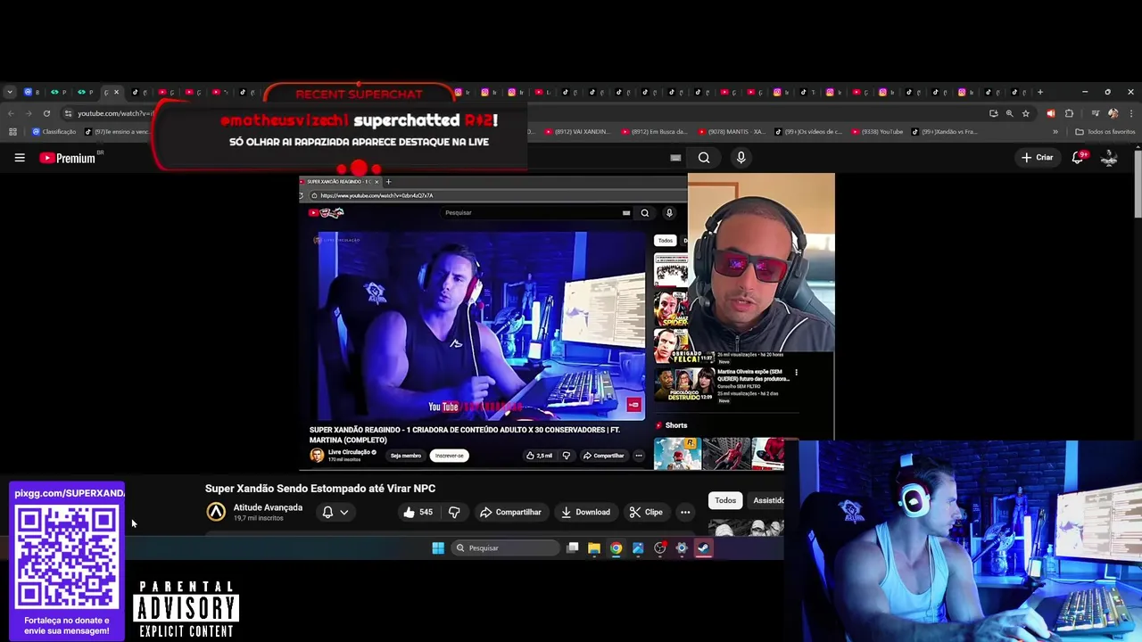
Task: Open the Atitude Avançada channel name link
Action: pyautogui.click(x=268, y=507)
